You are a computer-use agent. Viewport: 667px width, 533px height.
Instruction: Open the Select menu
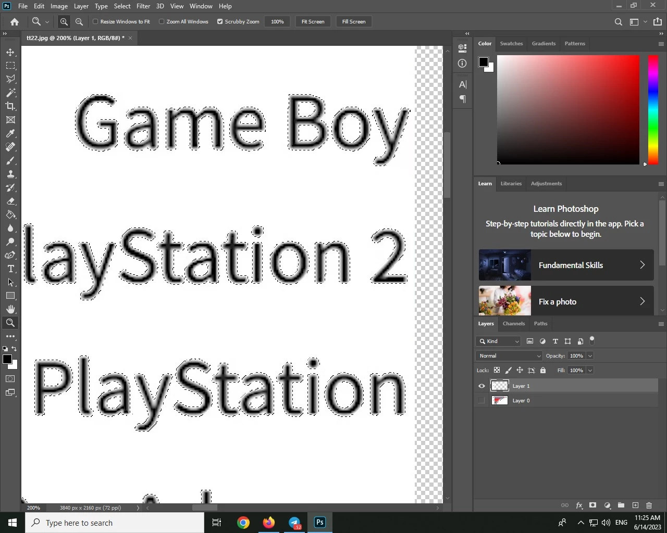point(122,6)
